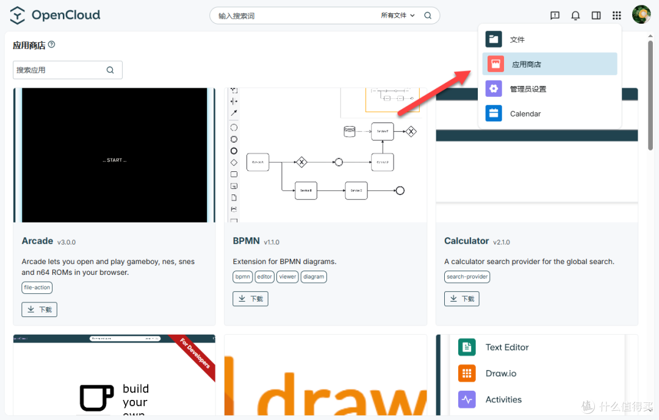The image size is (659, 420).
Task: Select 文件 from the app menu
Action: coord(550,40)
